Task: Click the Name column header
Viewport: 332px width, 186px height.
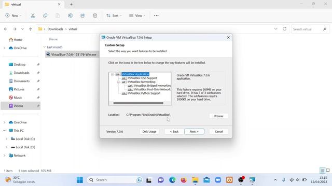Action: (53, 39)
